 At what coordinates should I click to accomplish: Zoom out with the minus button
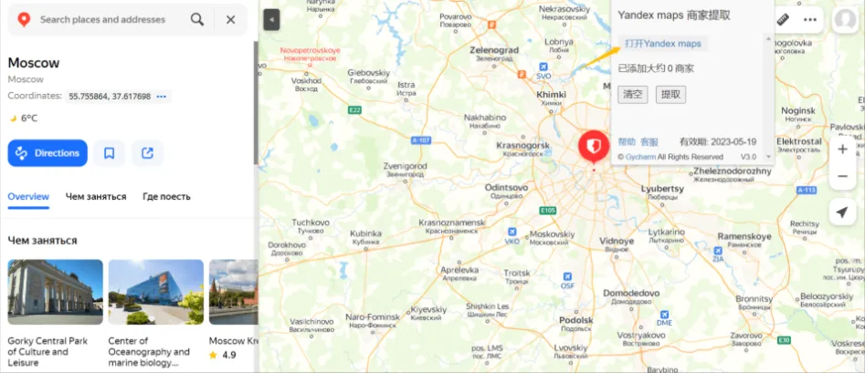[x=842, y=176]
